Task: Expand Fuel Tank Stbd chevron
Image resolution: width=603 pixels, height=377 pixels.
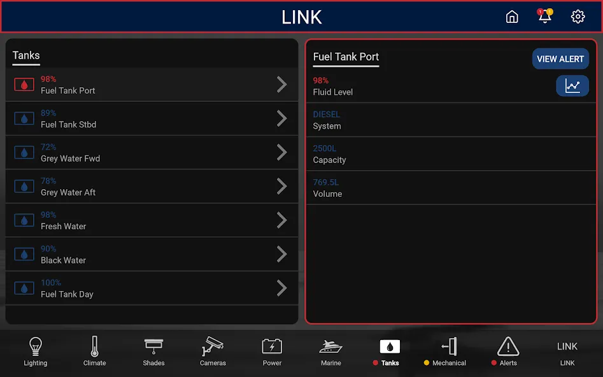Action: 282,118
